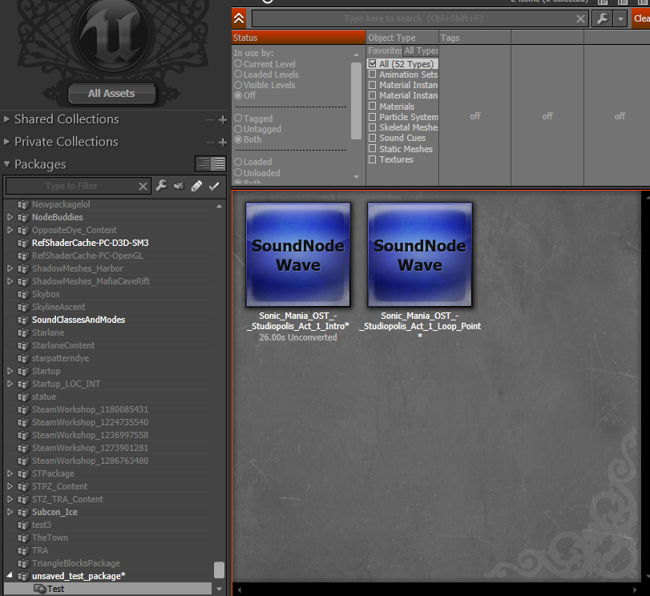The image size is (650, 596).
Task: Toggle All (52 Types) checkbox
Action: [x=372, y=63]
